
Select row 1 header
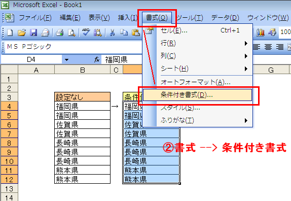tap(9, 79)
